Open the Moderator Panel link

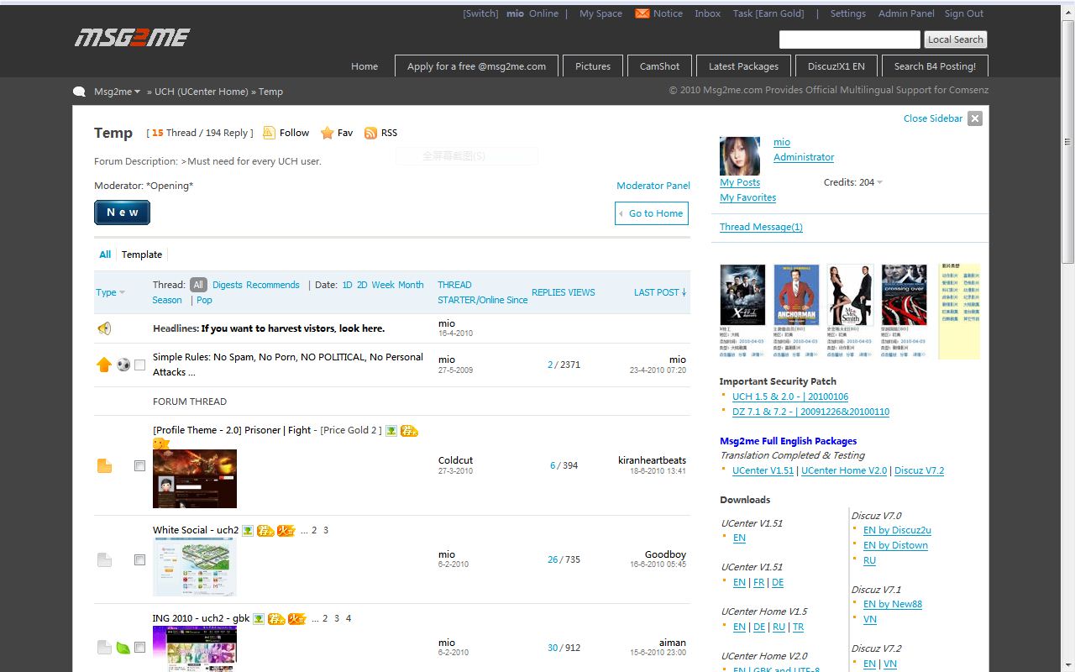pyautogui.click(x=653, y=186)
